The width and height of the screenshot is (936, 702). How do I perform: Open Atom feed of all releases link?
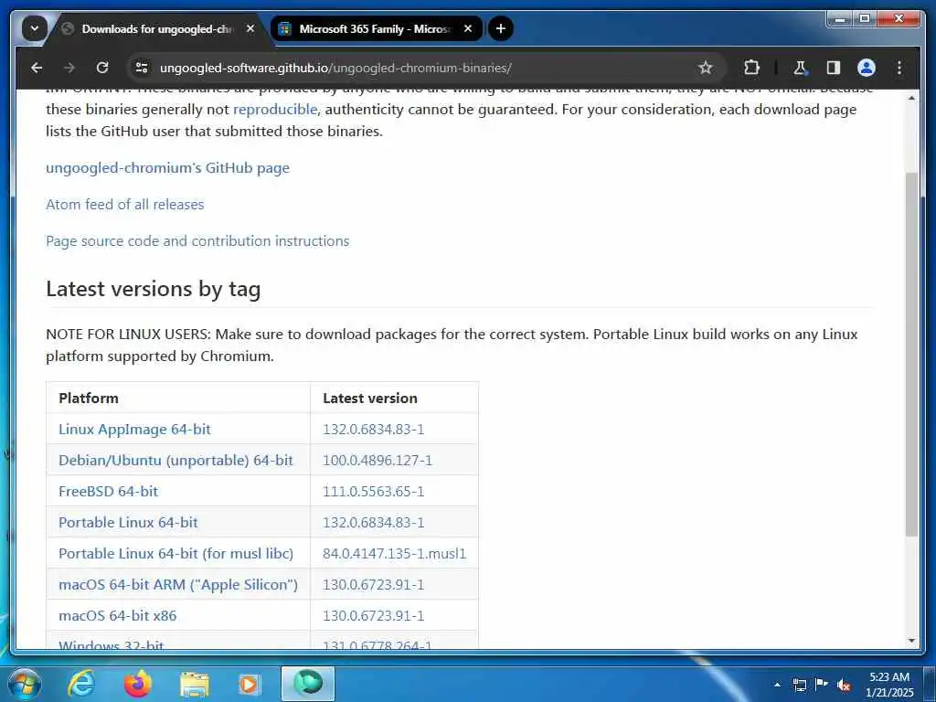(124, 205)
